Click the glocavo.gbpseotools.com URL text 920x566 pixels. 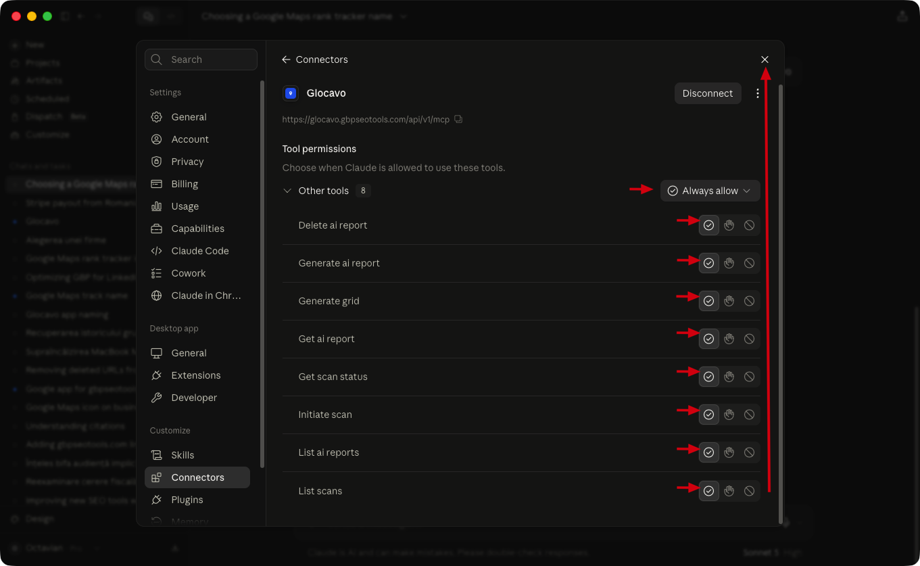pos(366,119)
